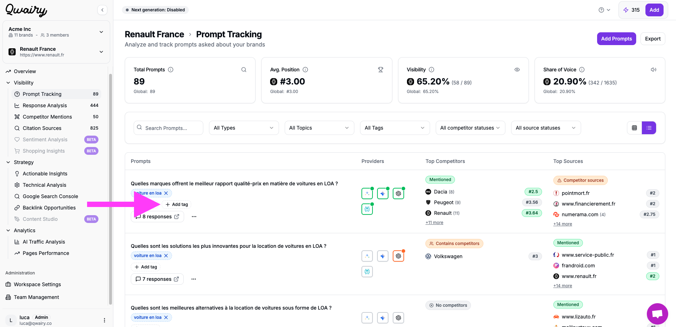676x327 pixels.
Task: Click Add tag under the first prompt
Action: [x=177, y=205]
